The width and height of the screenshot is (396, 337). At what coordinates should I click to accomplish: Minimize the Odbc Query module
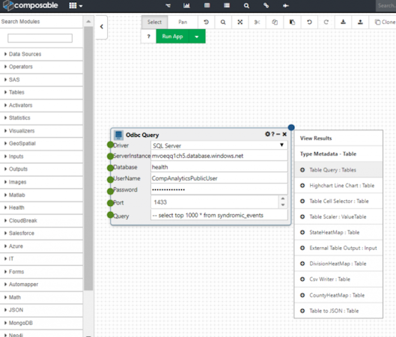coord(278,134)
